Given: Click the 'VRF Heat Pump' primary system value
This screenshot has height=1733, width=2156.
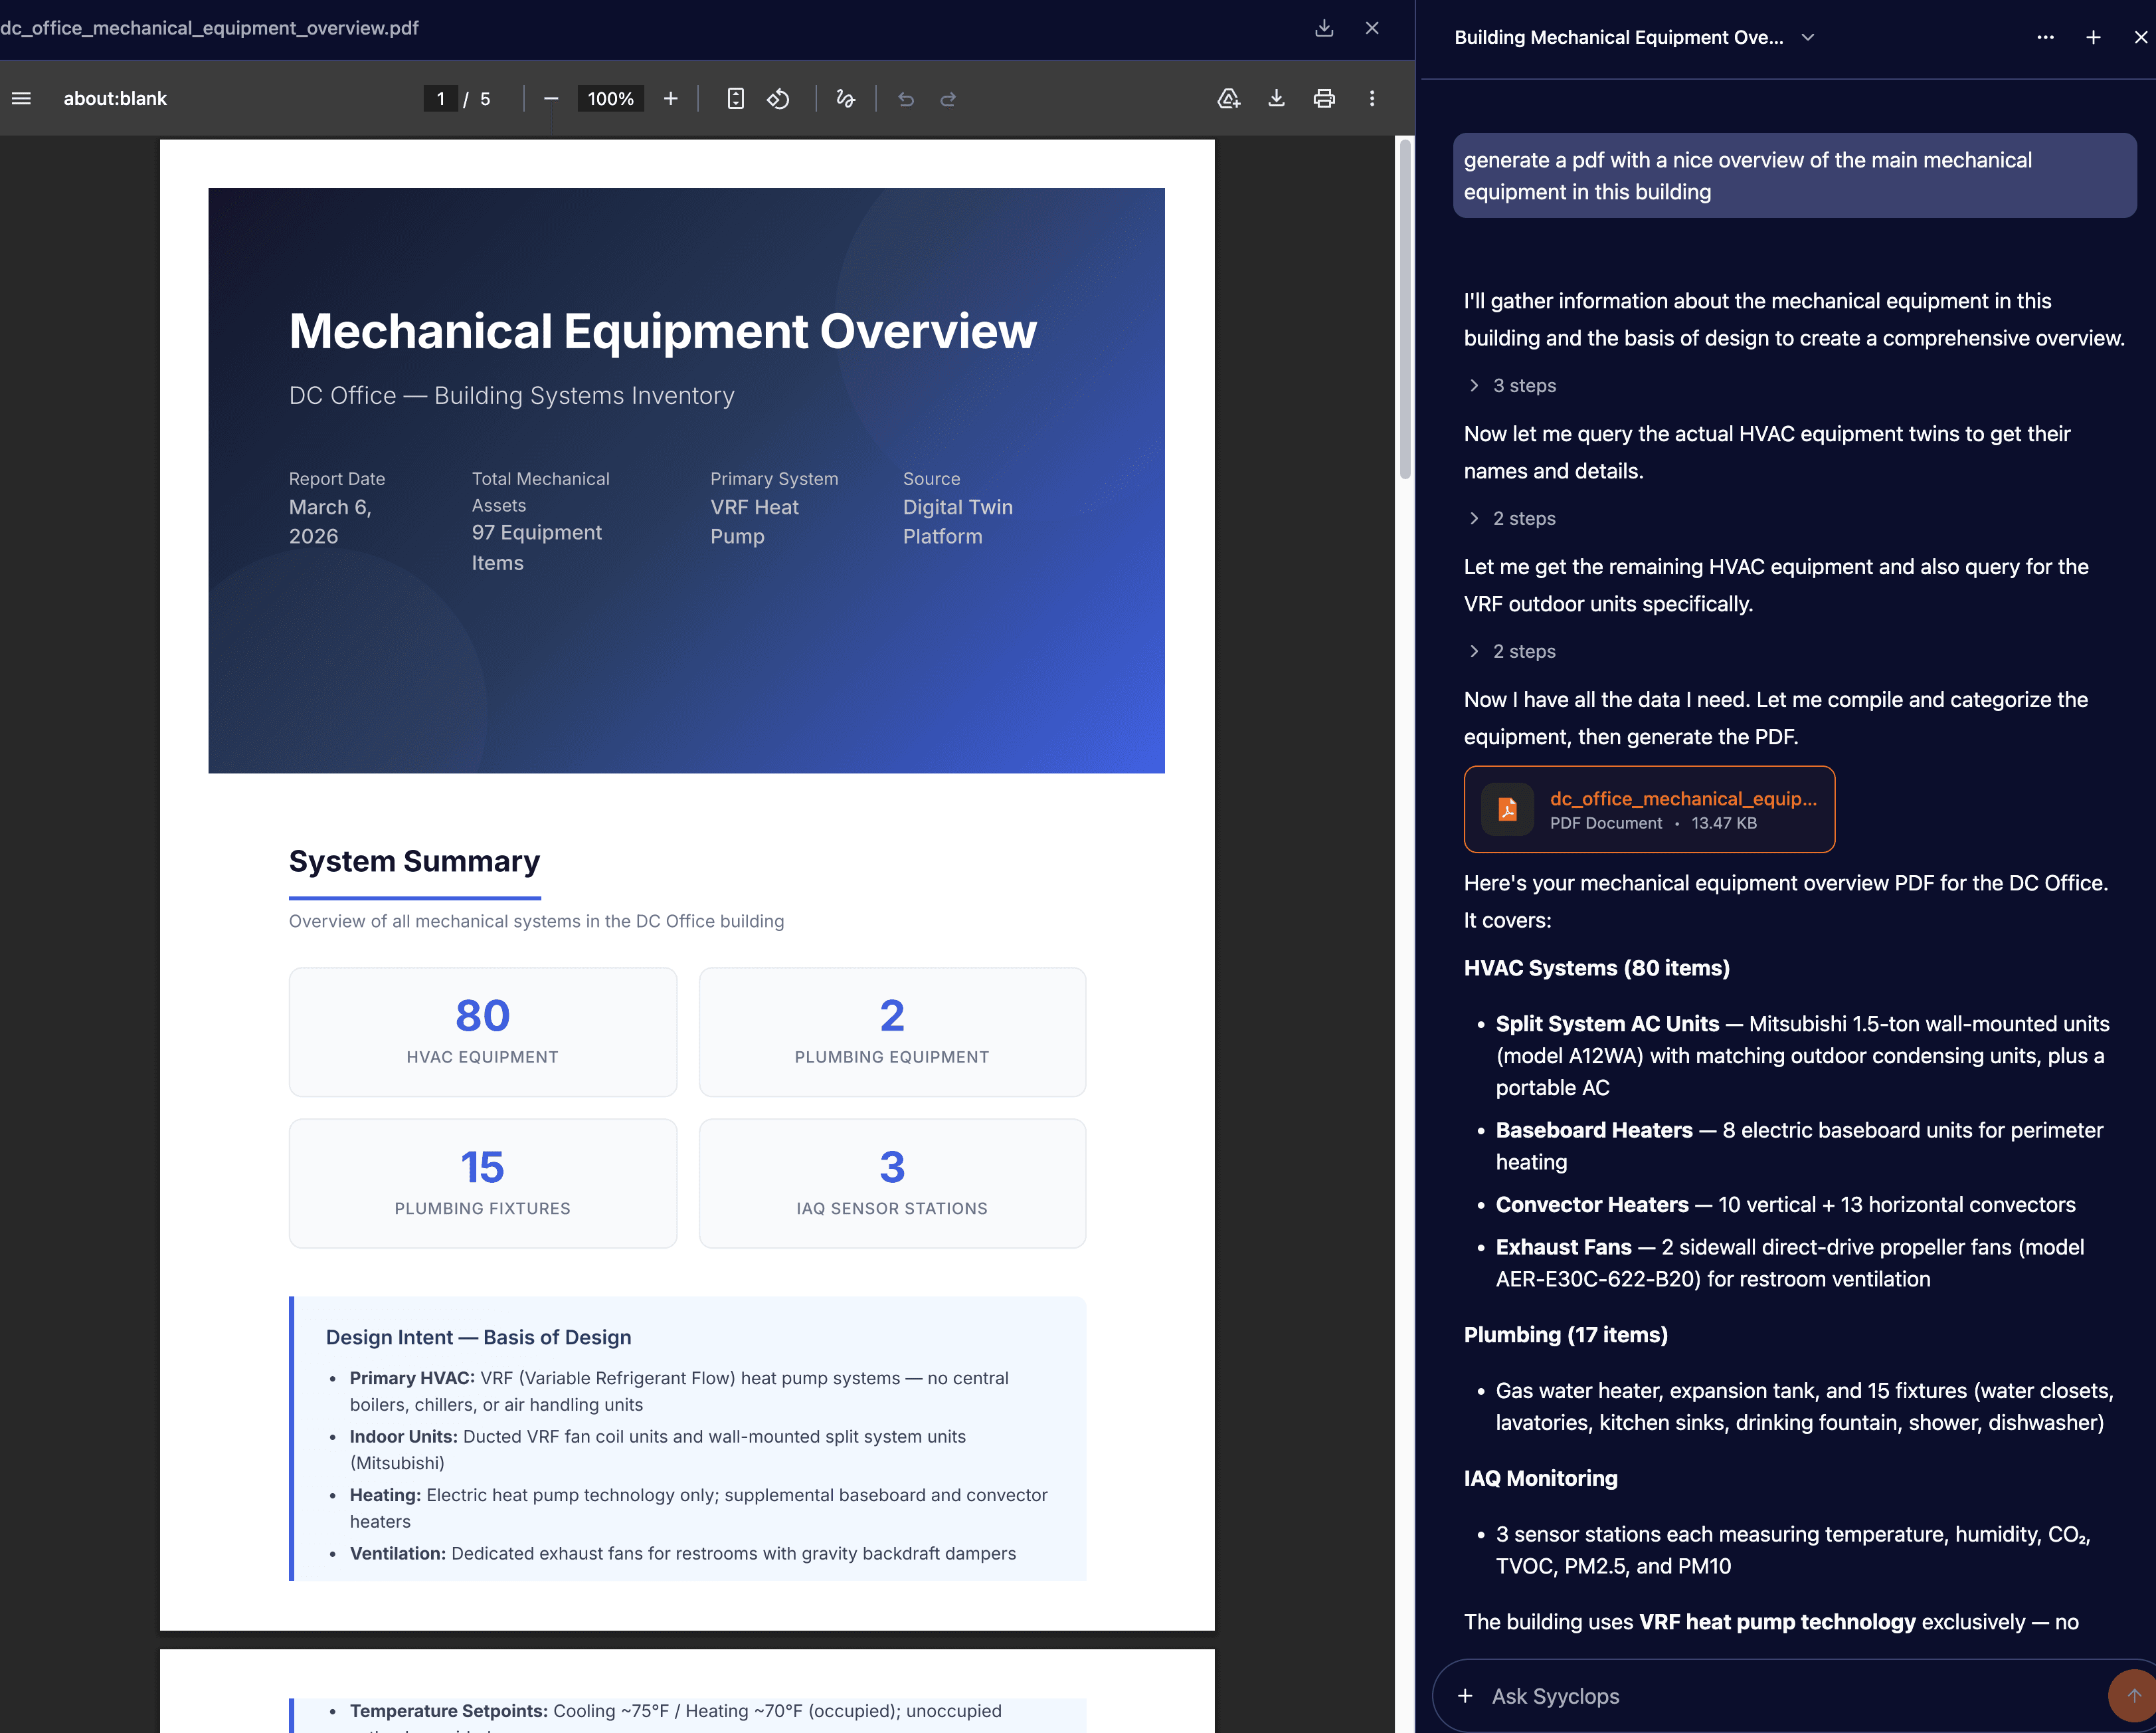Looking at the screenshot, I should click(755, 522).
